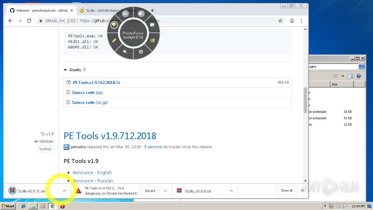Screen dimensions: 373x210
Task: Download Source code (zip)
Action: pyautogui.click(x=87, y=92)
